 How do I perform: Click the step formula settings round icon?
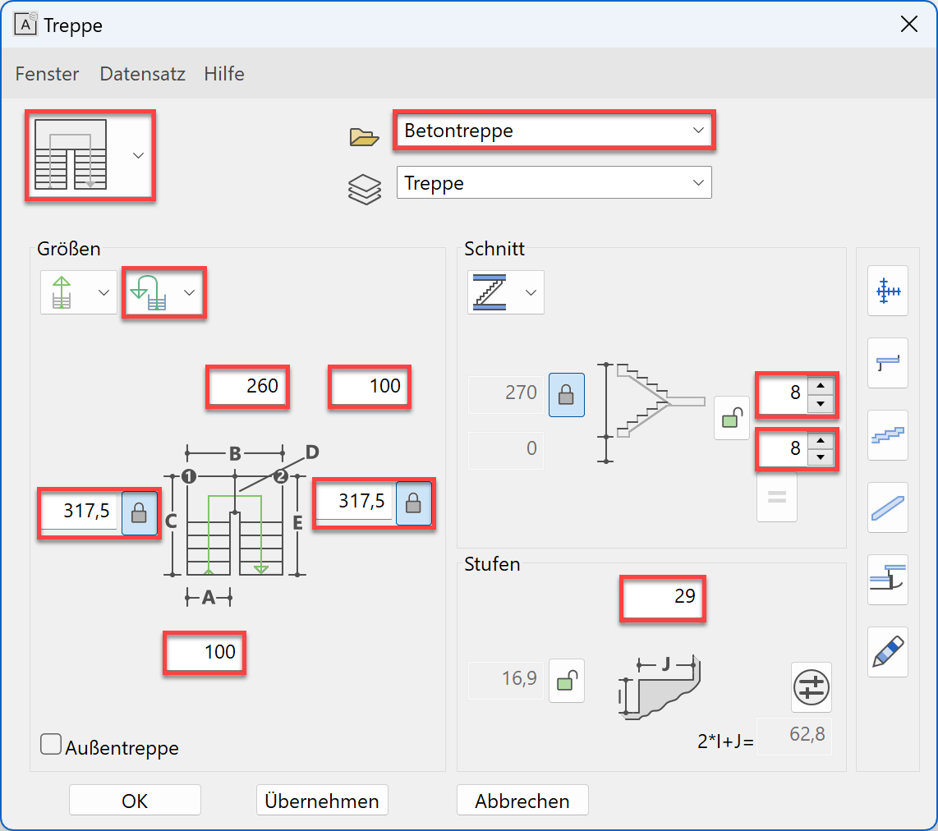pyautogui.click(x=811, y=686)
